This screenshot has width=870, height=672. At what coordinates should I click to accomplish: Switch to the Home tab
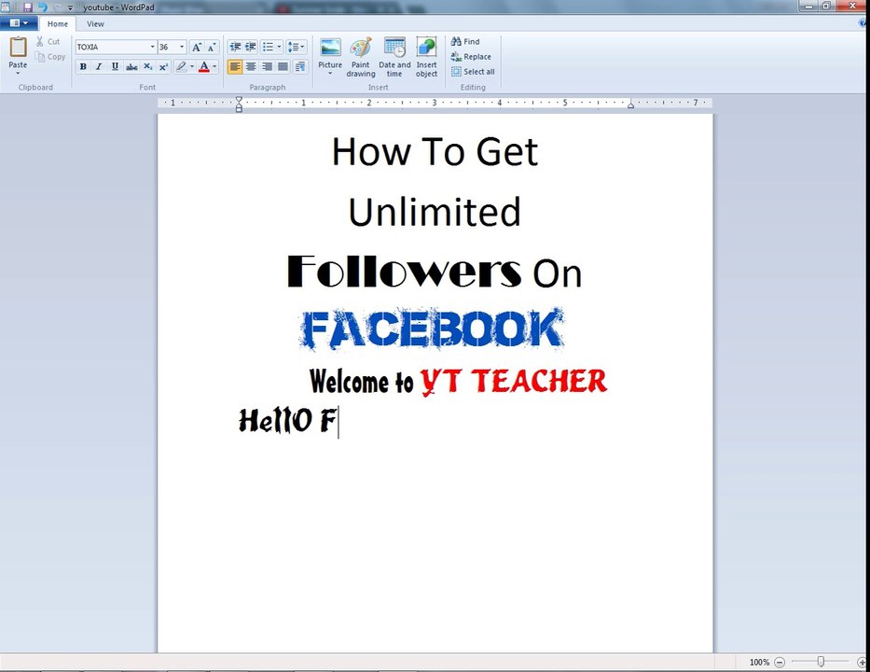[58, 24]
